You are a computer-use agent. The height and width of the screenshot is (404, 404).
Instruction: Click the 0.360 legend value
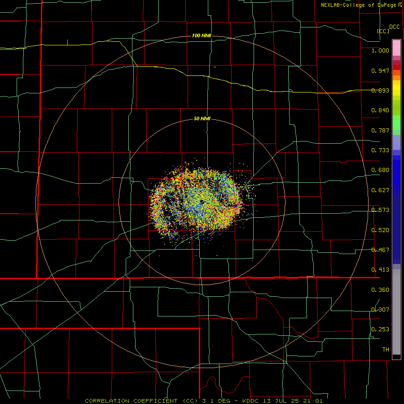pyautogui.click(x=380, y=290)
